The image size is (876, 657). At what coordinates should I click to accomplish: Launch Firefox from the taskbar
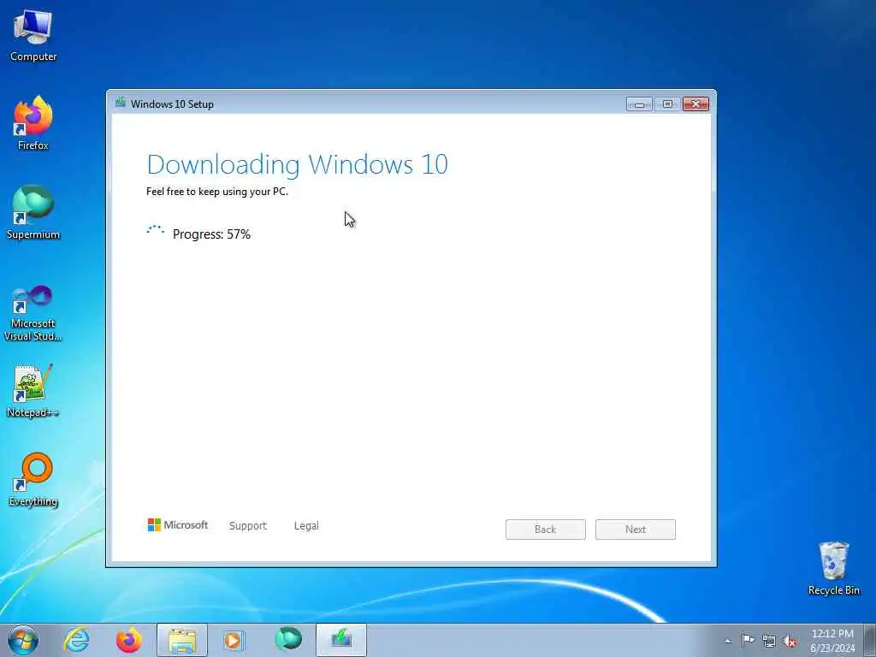pyautogui.click(x=129, y=640)
